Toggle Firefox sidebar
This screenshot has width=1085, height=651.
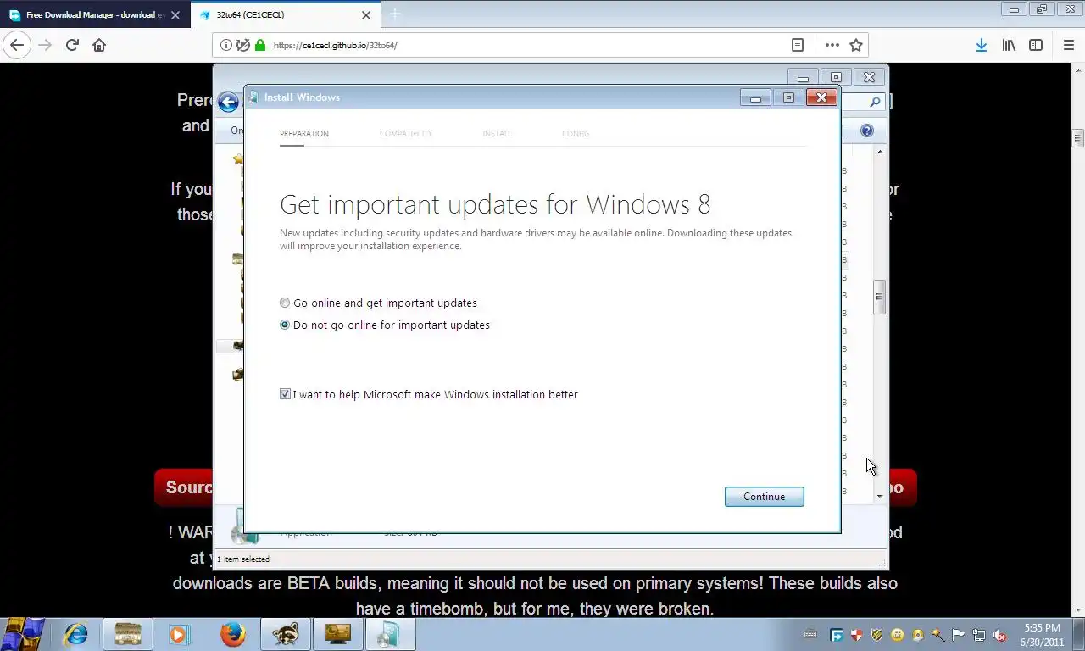coord(1036,45)
